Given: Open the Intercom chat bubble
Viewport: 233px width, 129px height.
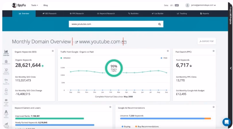Looking at the screenshot, I should [226, 122].
